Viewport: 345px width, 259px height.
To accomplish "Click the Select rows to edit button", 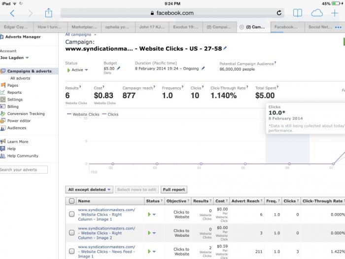I will [x=137, y=189].
